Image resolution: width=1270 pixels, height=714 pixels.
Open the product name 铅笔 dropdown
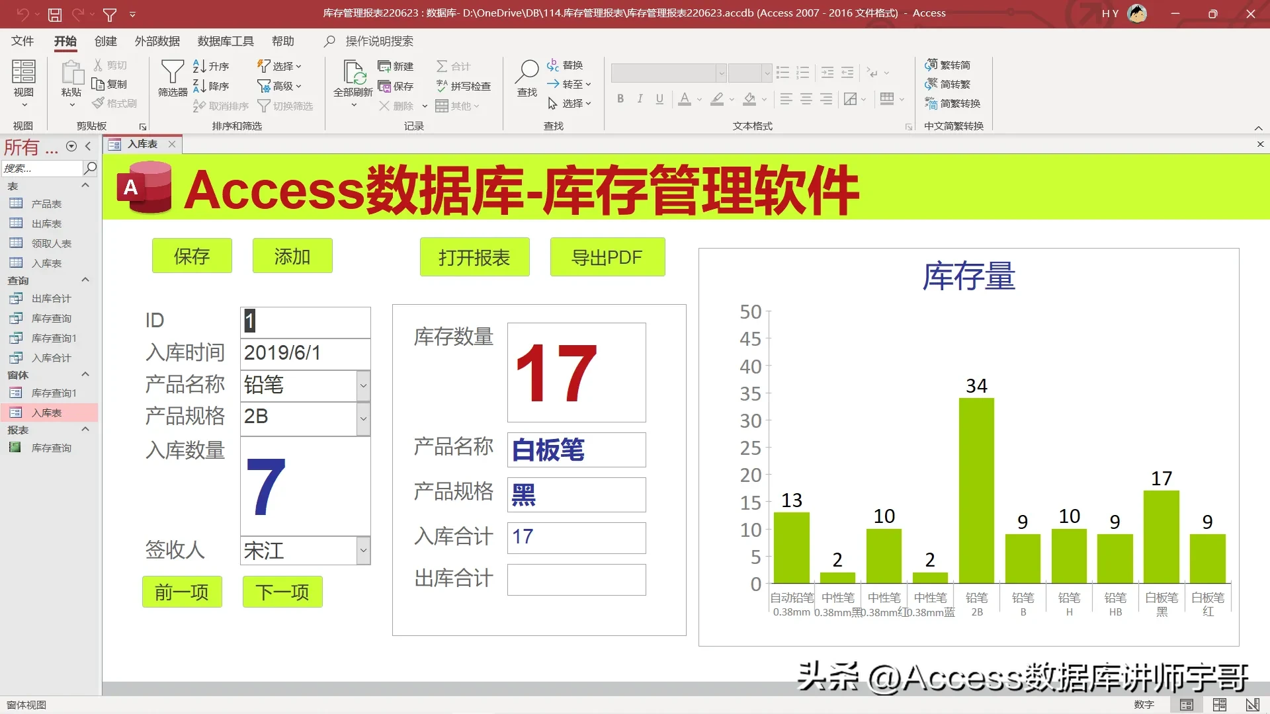point(363,385)
